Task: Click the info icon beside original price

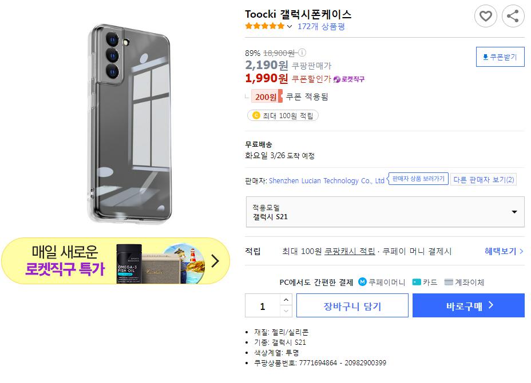Action: (302, 53)
